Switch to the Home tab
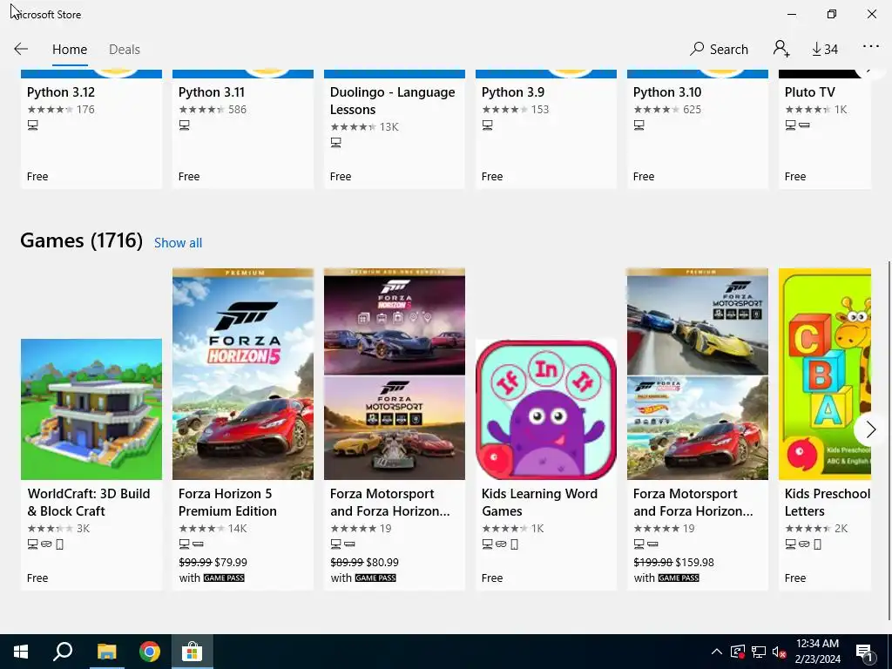 [x=70, y=50]
